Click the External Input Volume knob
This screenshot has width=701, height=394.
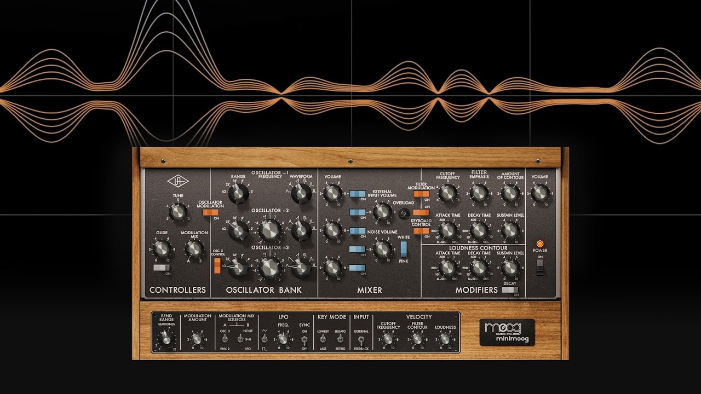[382, 212]
